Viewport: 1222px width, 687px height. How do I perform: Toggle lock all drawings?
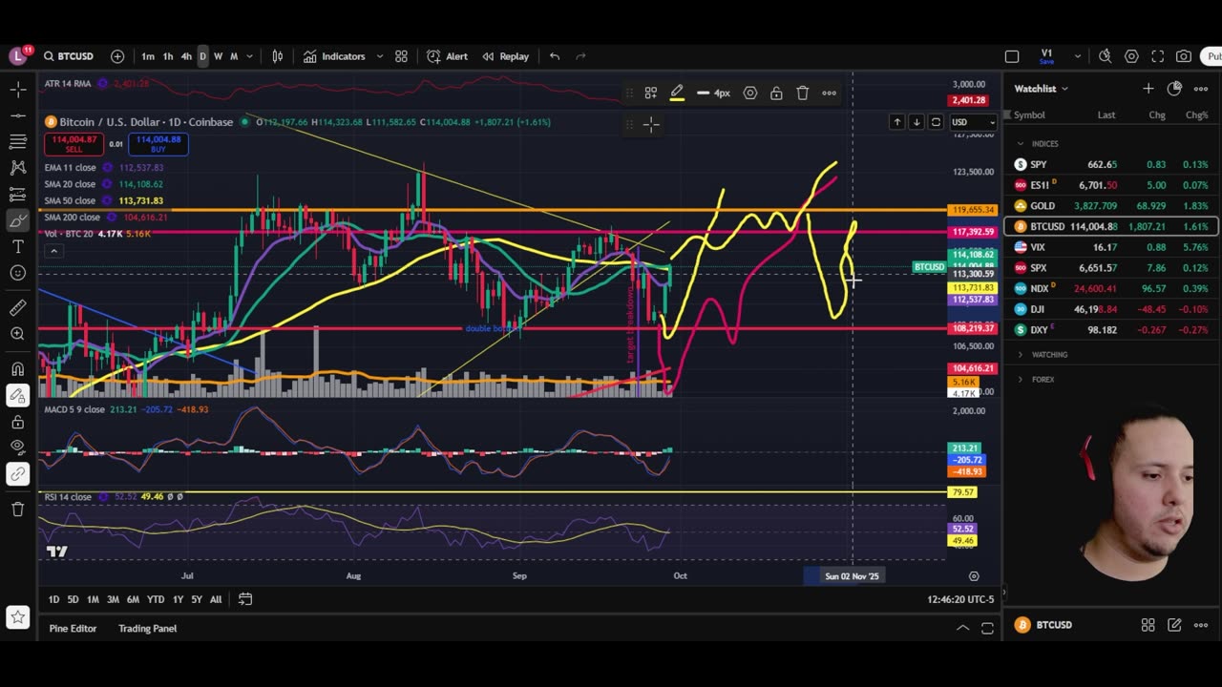click(18, 422)
